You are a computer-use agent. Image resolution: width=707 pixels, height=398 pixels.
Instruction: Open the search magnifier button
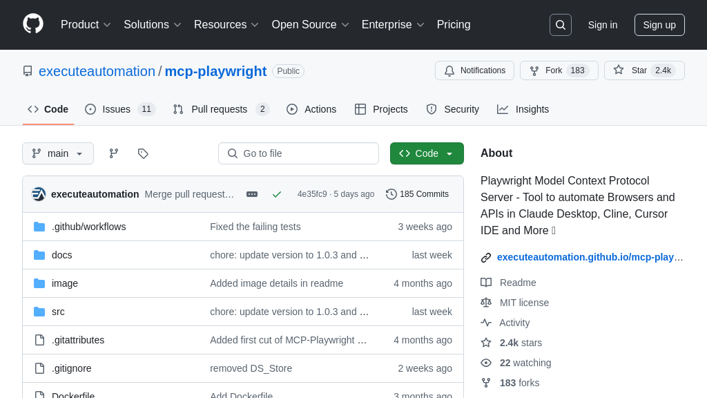pos(560,25)
